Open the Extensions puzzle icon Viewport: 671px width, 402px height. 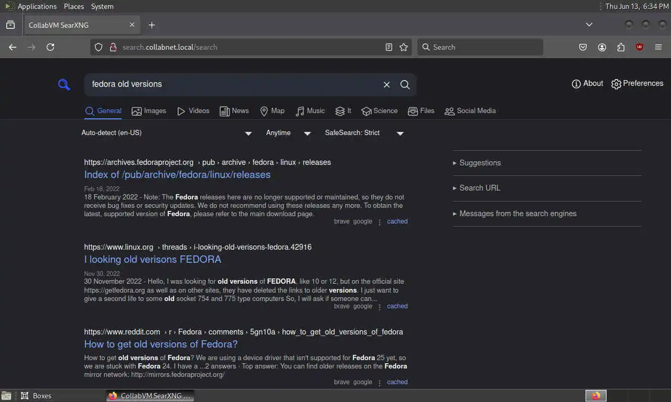(621, 47)
